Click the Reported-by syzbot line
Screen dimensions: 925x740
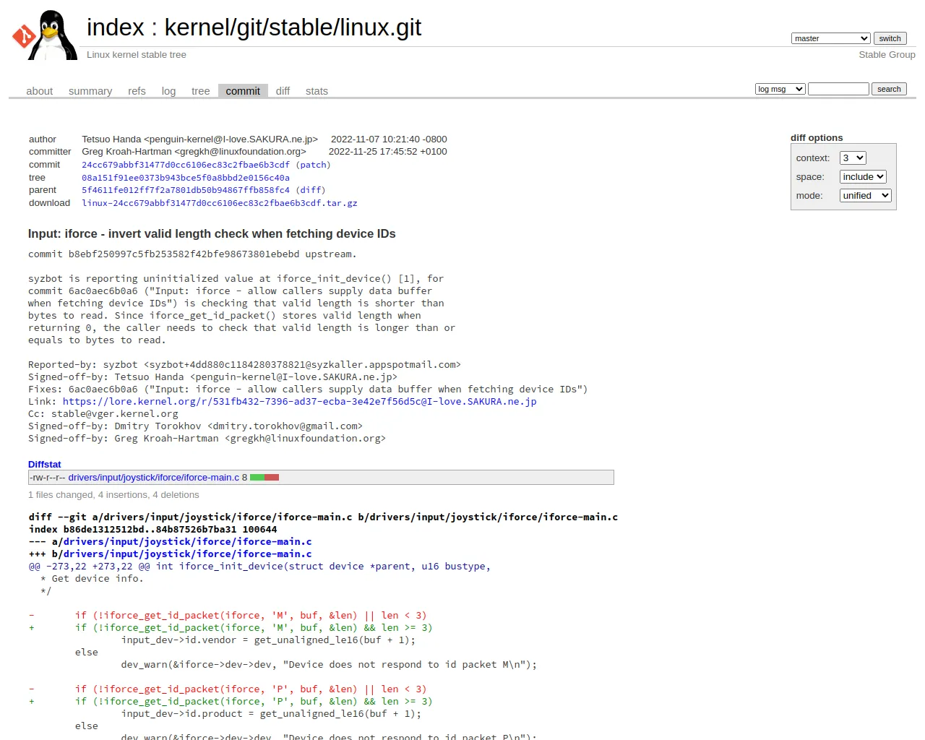tap(244, 365)
